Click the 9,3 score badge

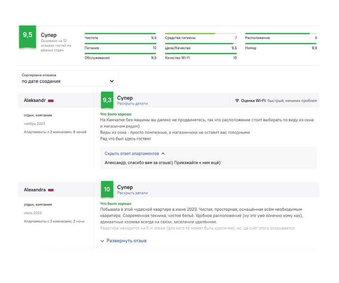(x=107, y=100)
